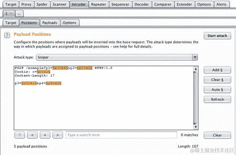
Task: Click the Start attack button
Action: 217,36
